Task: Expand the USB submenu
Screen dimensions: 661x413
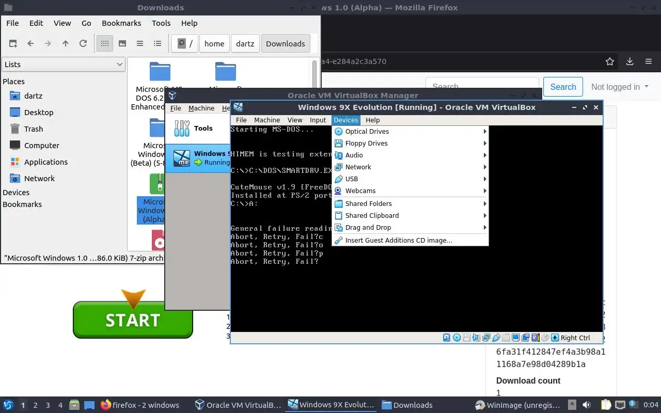Action: point(410,179)
